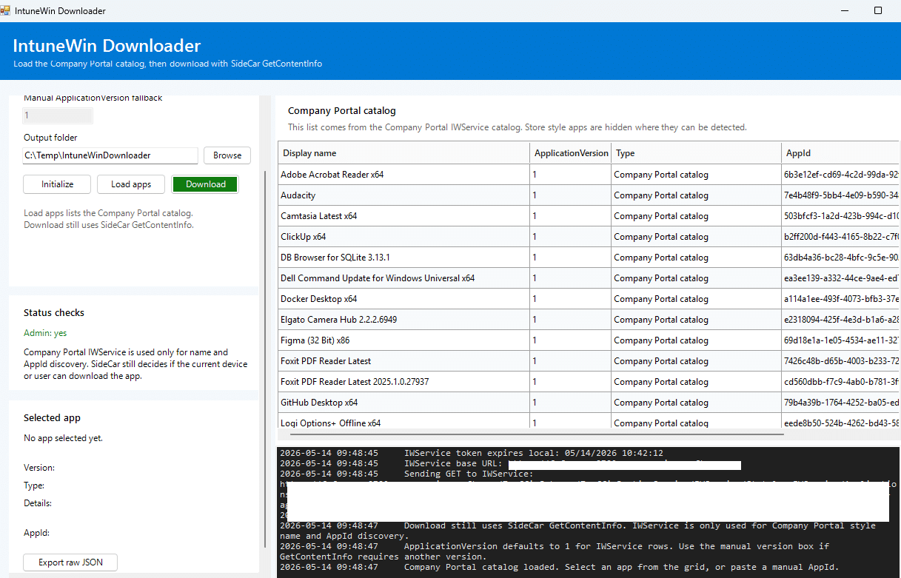Click the green Download button

click(205, 184)
